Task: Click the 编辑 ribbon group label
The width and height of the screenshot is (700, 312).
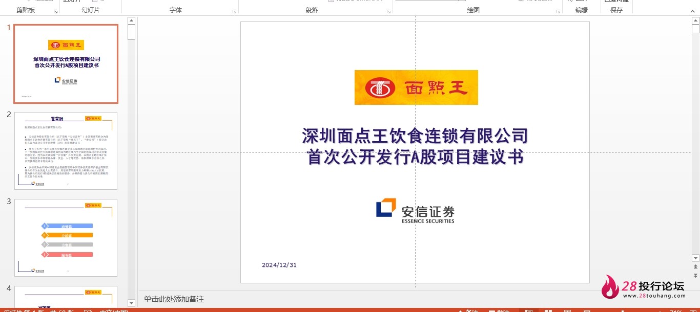Action: (582, 10)
